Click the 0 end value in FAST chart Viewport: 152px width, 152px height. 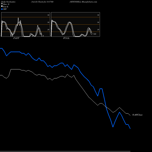pyautogui.click(x=43, y=36)
